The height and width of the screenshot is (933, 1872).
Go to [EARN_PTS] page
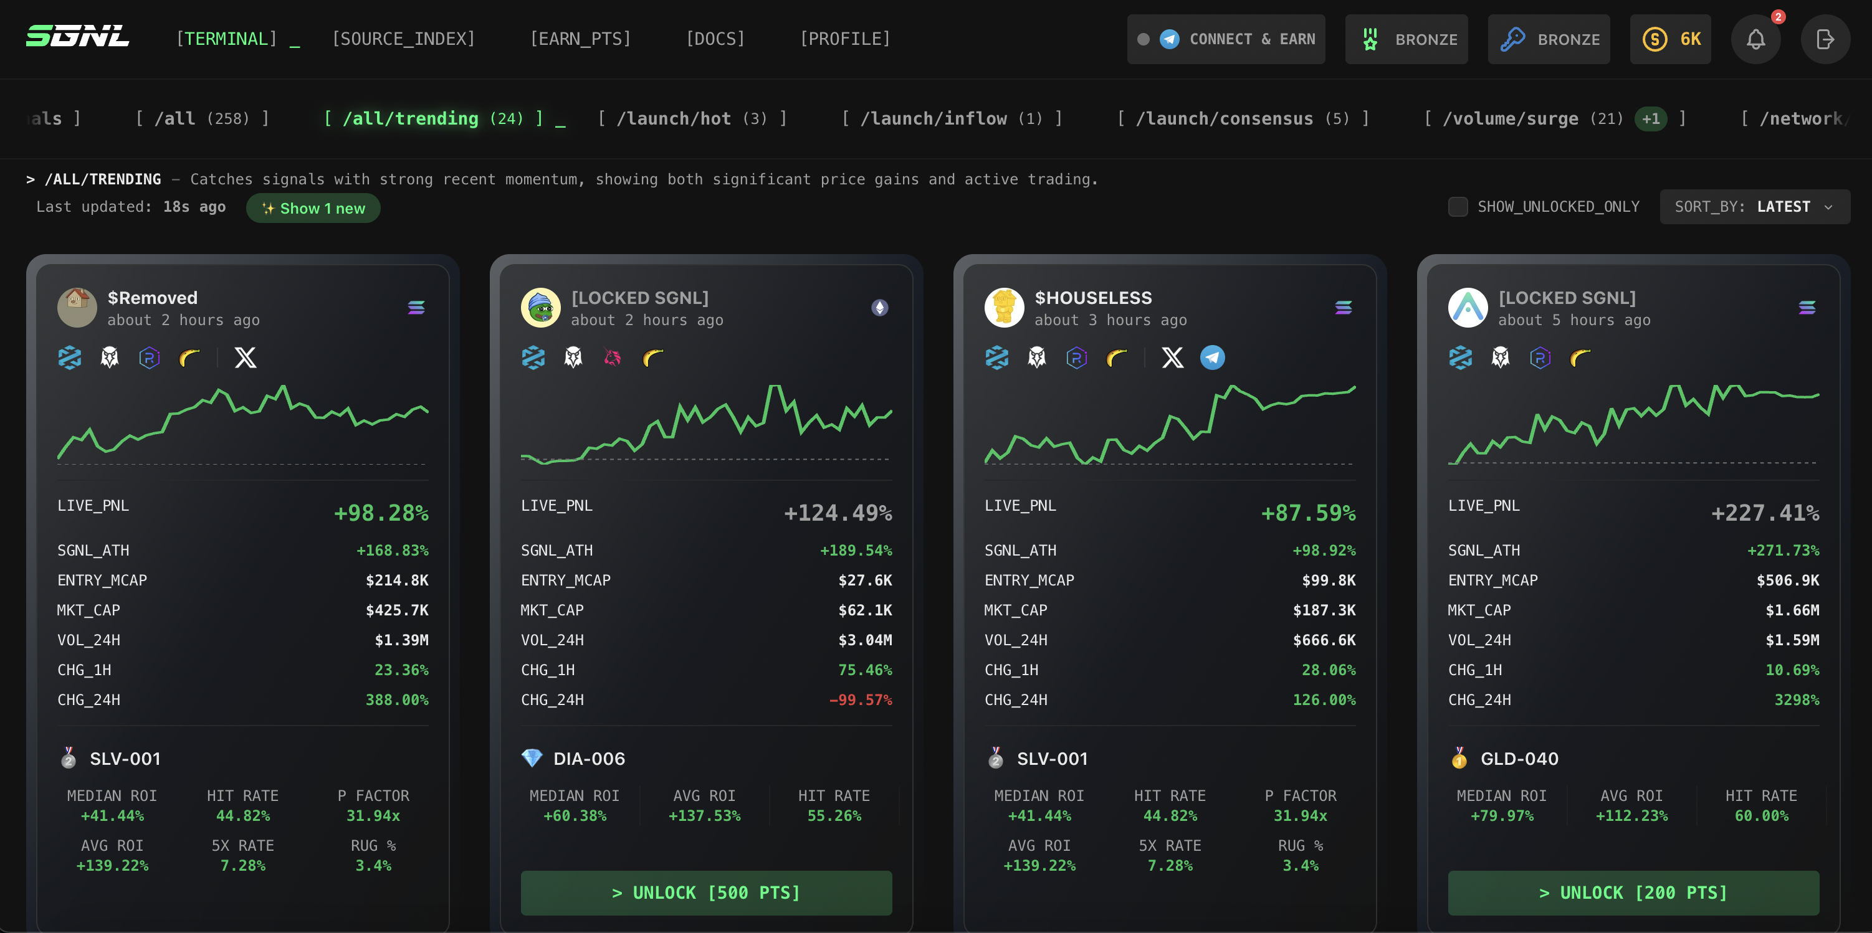580,39
